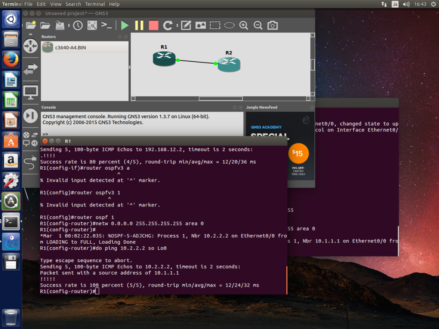
Task: Select the Draw ellipse tool
Action: point(229,25)
